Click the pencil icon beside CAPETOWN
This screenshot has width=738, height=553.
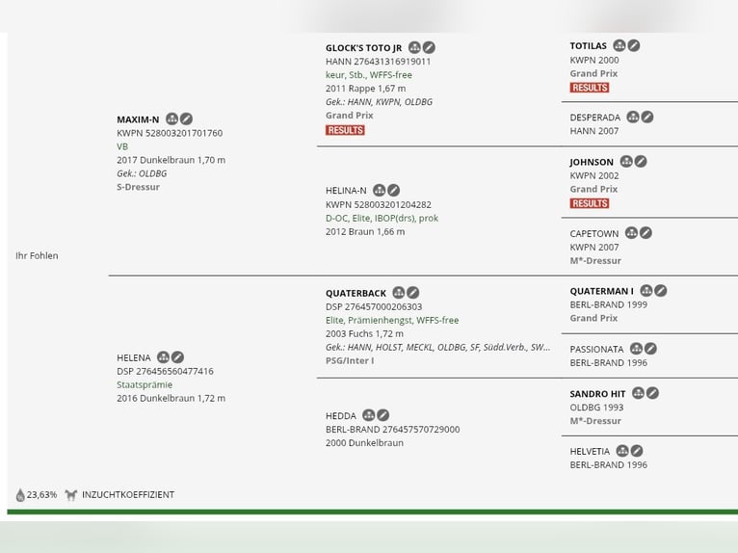[646, 232]
